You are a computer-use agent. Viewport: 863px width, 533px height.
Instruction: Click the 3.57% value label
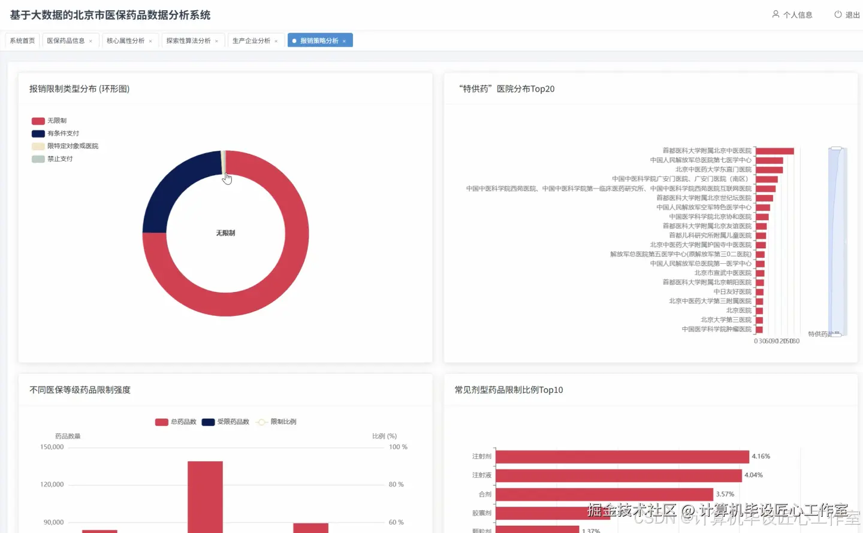click(725, 495)
